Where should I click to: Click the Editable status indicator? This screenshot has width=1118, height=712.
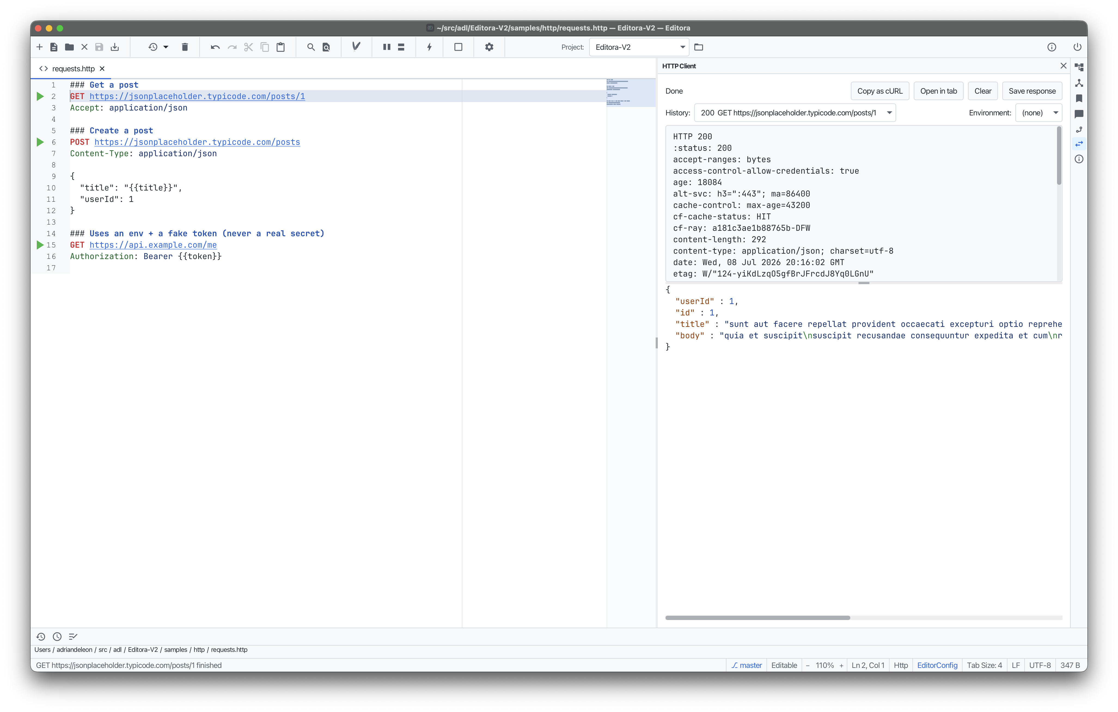pyautogui.click(x=784, y=665)
